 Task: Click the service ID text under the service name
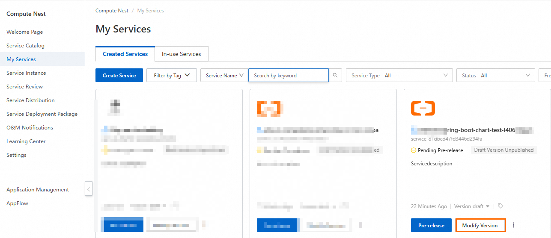coord(447,139)
